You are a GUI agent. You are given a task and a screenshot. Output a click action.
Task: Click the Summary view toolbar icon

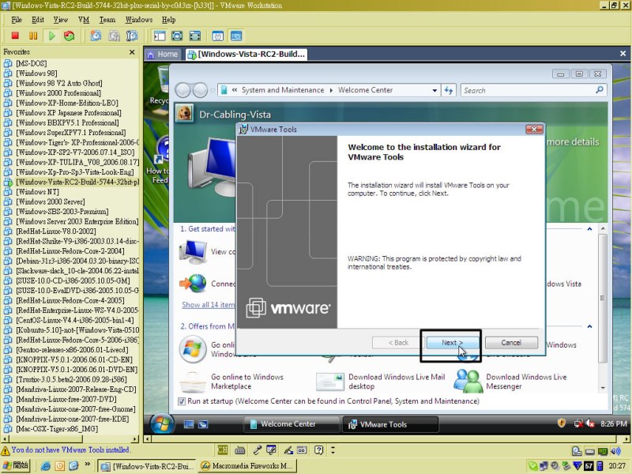click(218, 36)
